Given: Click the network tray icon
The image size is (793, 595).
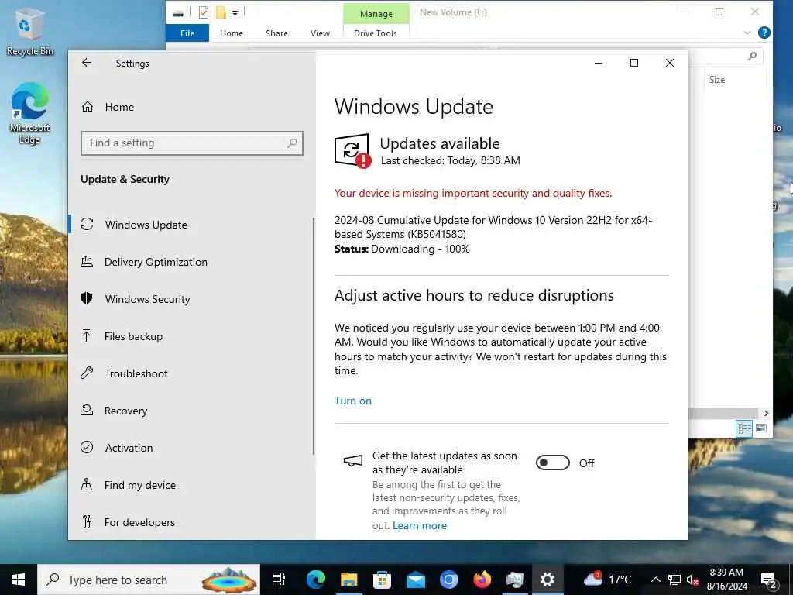Looking at the screenshot, I should [675, 580].
